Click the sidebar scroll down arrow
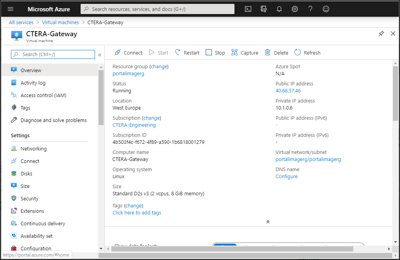The image size is (400, 260). 101,249
